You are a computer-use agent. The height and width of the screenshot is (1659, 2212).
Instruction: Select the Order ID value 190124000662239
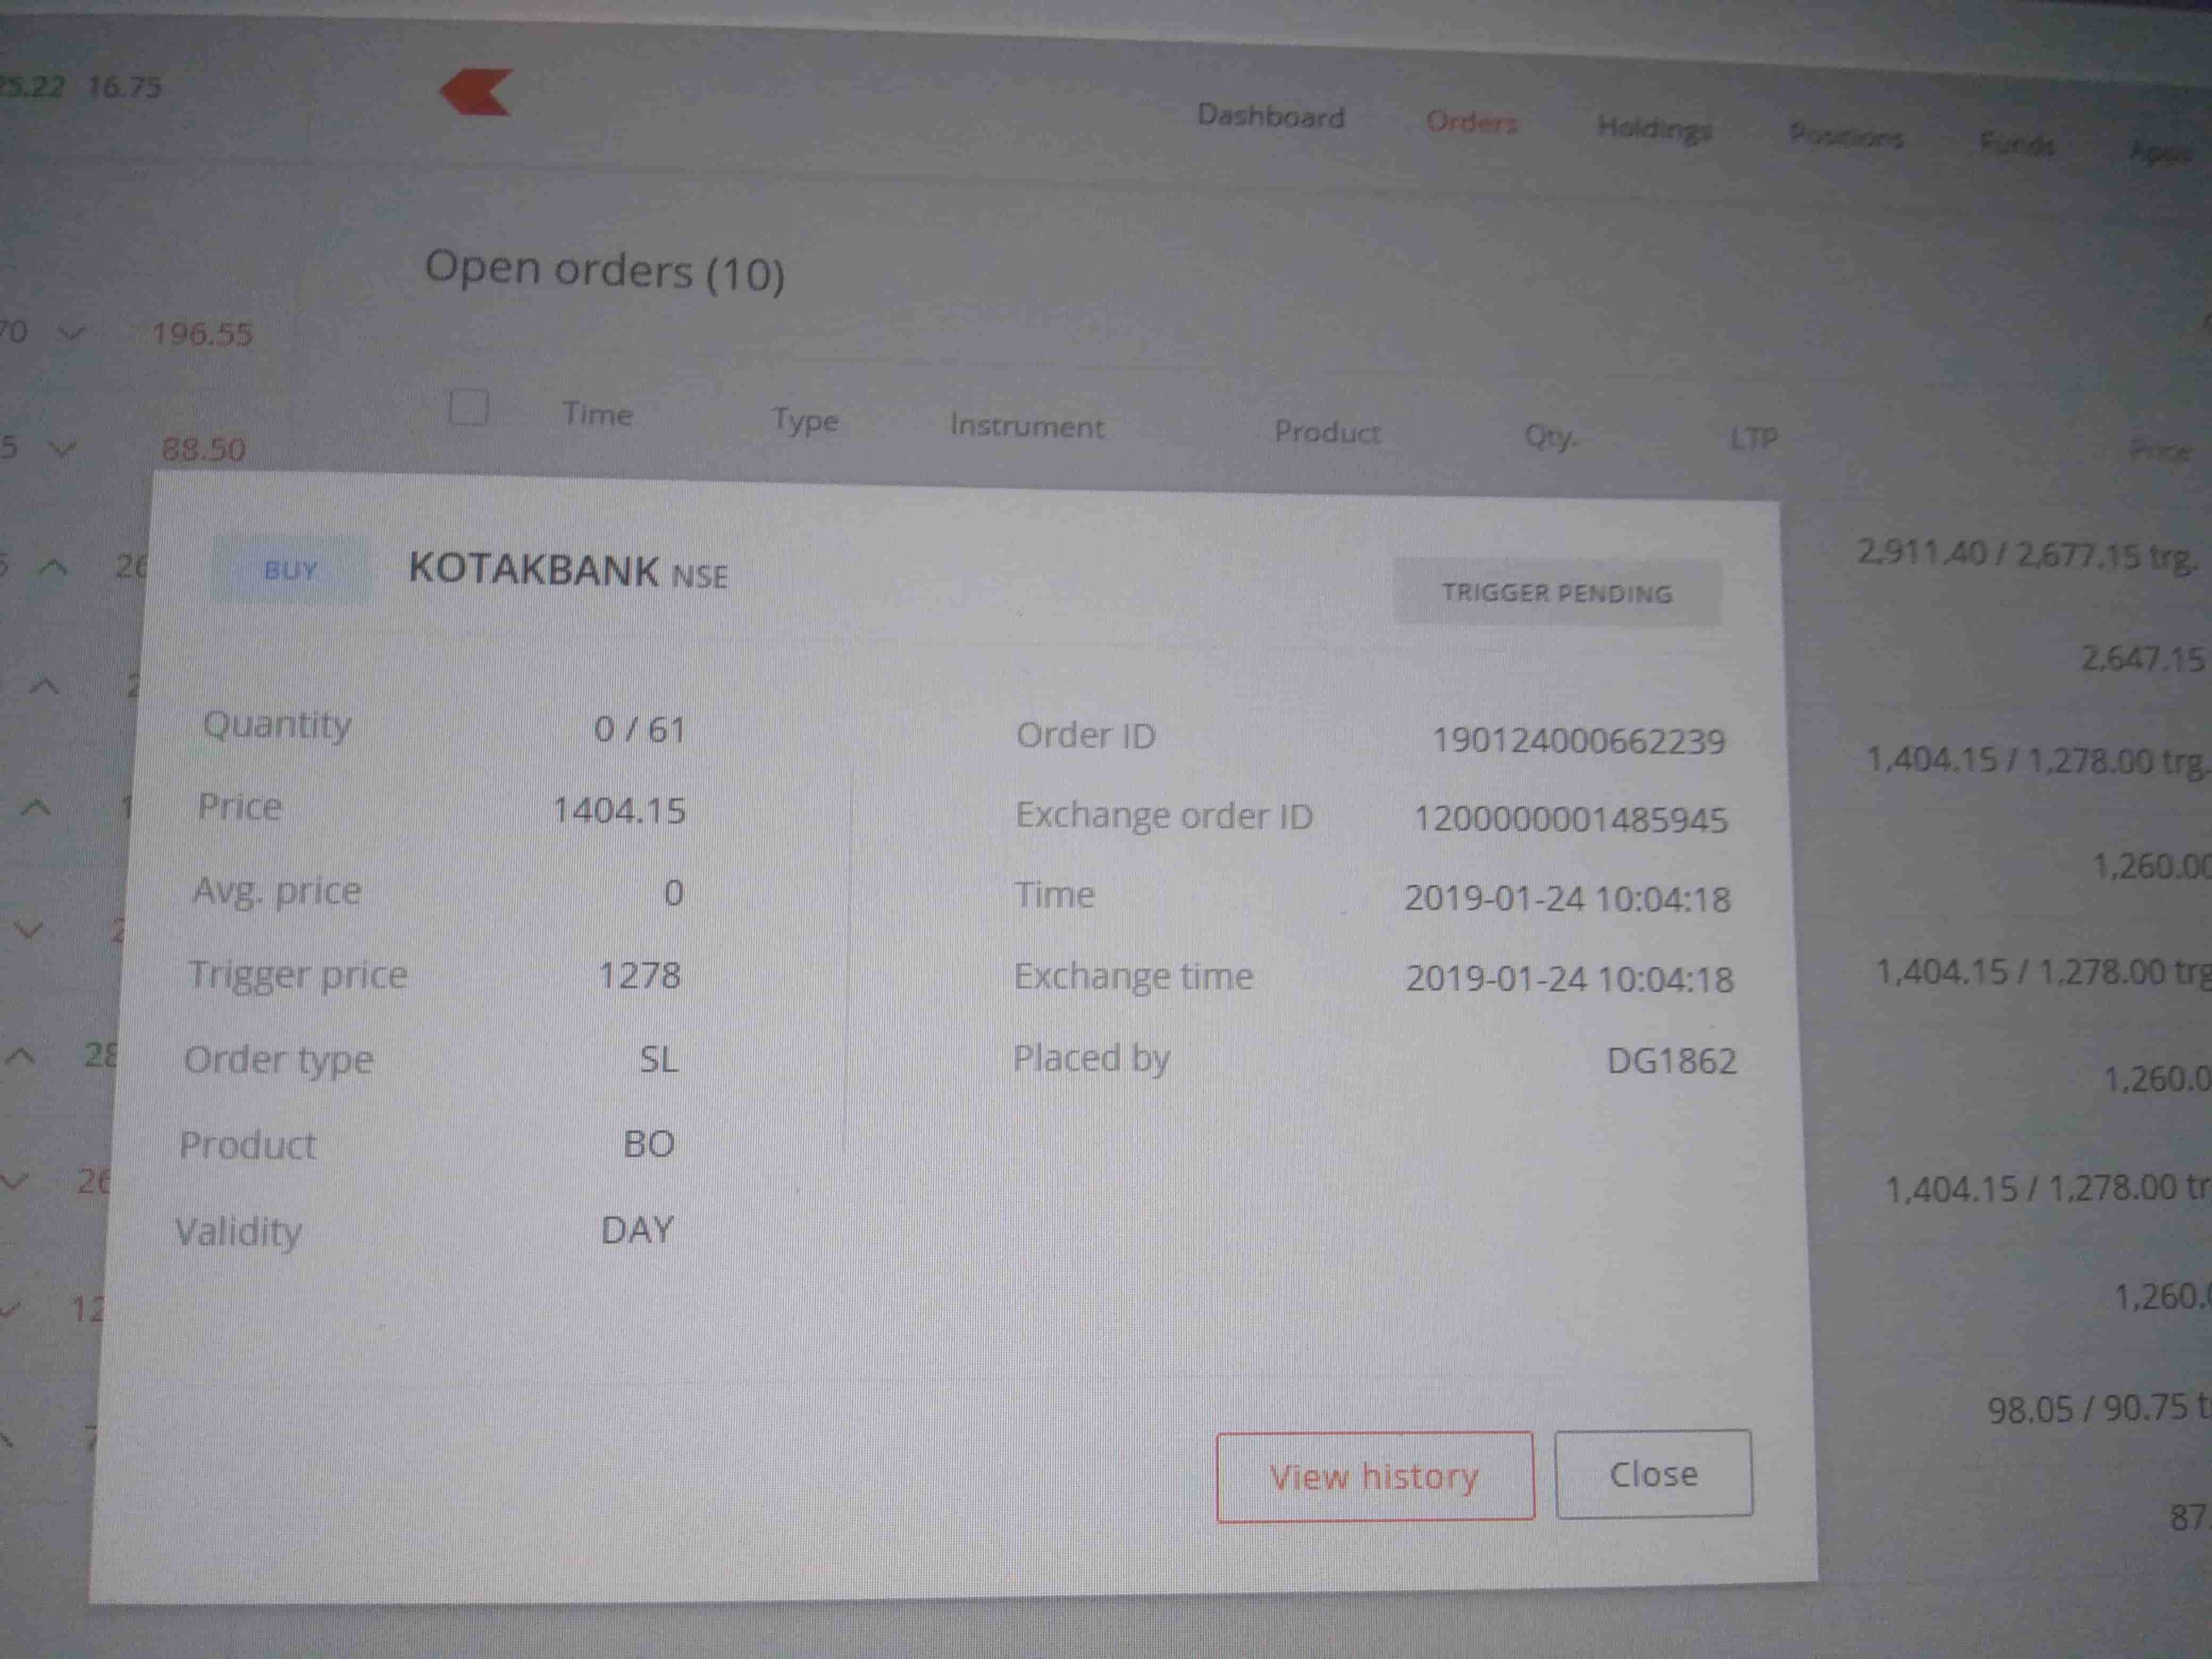[x=1579, y=741]
